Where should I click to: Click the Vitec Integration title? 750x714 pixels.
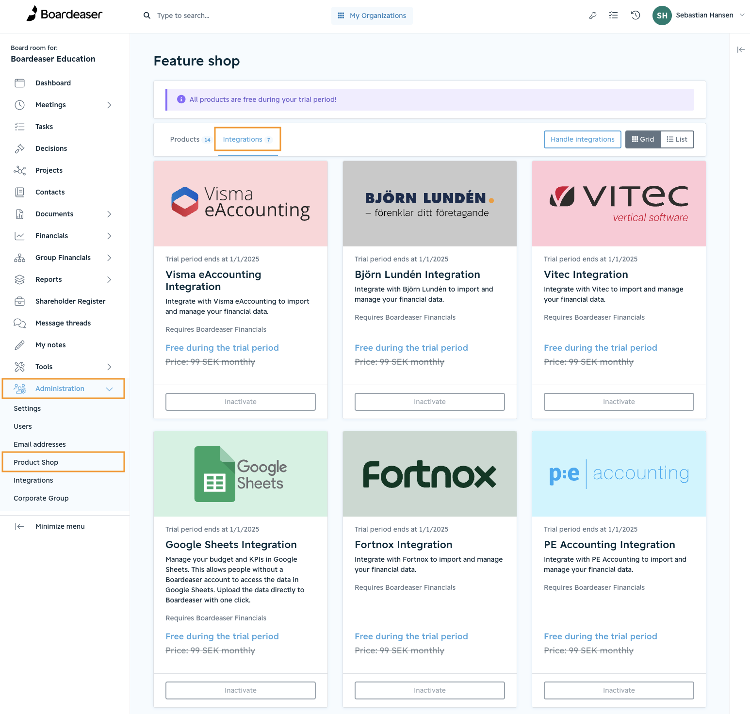click(x=586, y=275)
